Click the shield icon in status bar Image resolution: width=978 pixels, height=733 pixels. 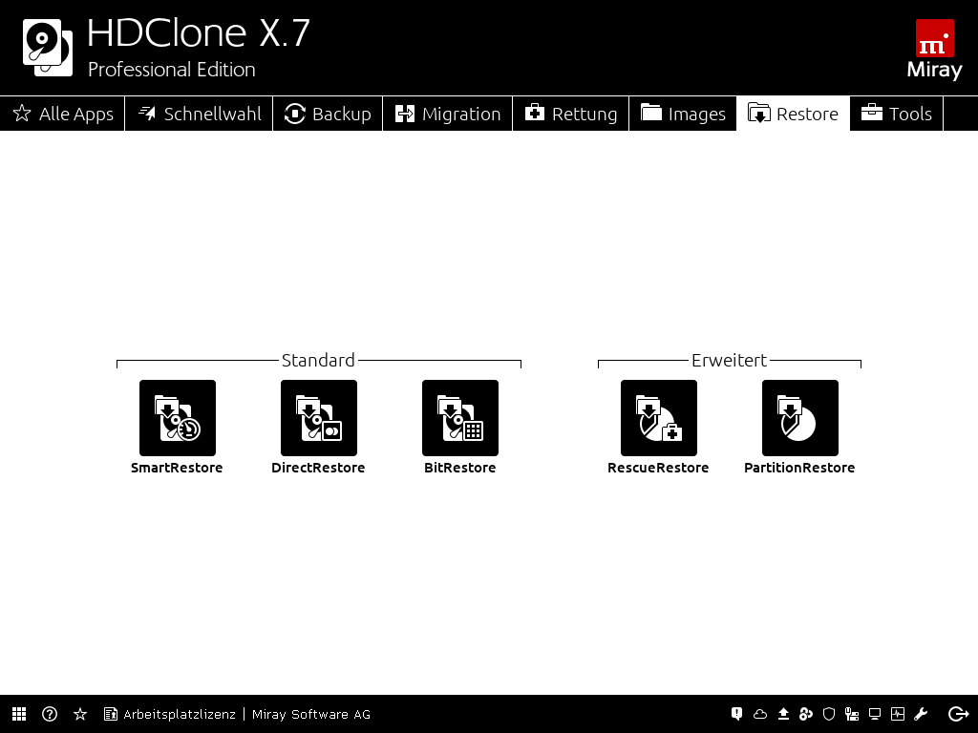pyautogui.click(x=829, y=714)
